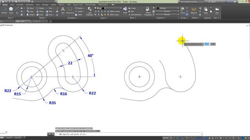Choose the Mirror command
250x140 pixels.
40,11
